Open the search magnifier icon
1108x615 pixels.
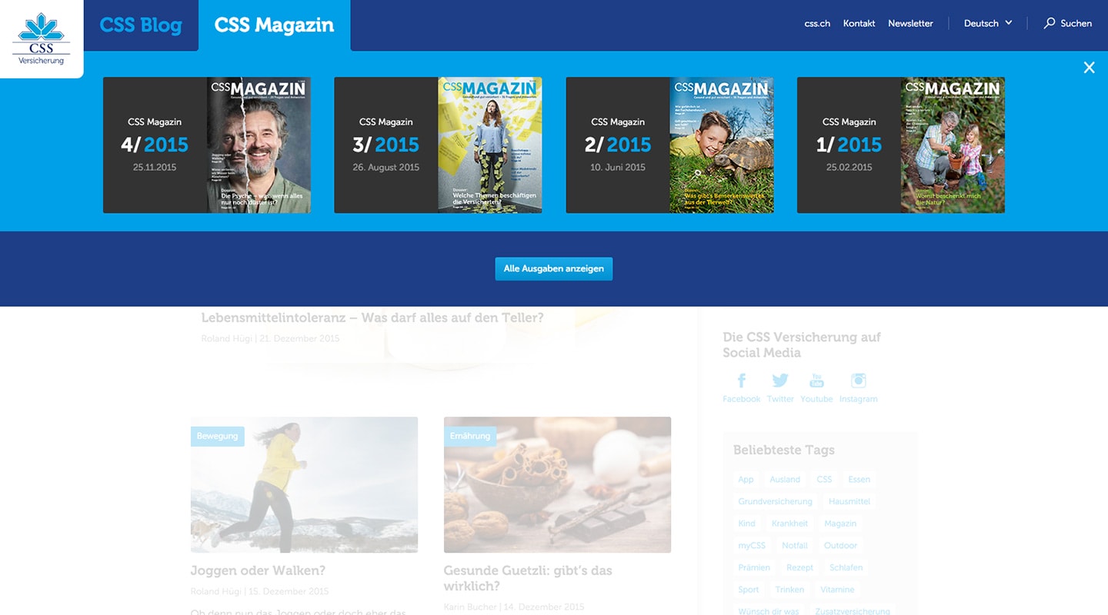click(1049, 23)
